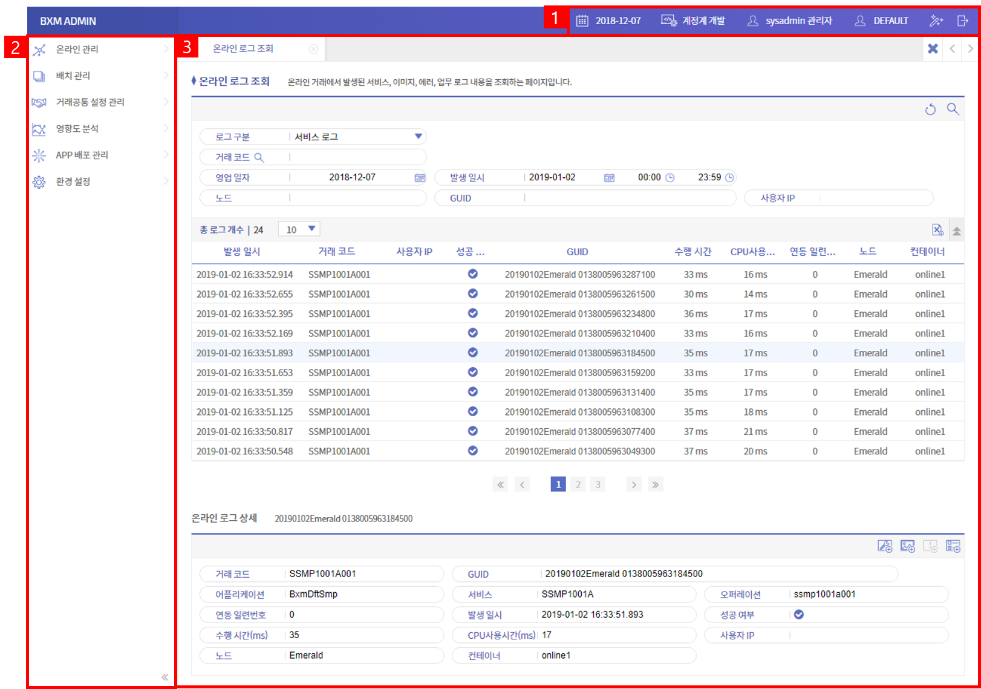Go to page 2 of log list
The image size is (981, 689).
point(578,485)
